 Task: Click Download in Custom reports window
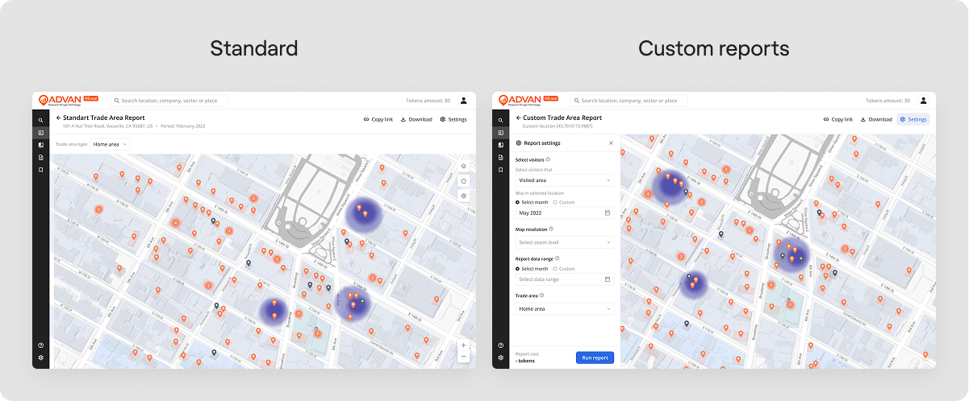(x=876, y=119)
